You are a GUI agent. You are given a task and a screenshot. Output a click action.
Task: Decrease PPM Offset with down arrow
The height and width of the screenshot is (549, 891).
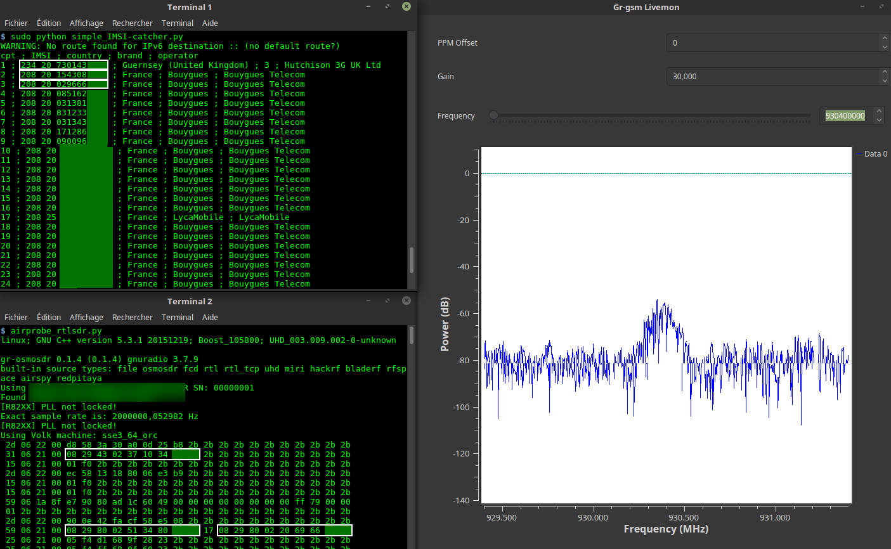pyautogui.click(x=884, y=47)
